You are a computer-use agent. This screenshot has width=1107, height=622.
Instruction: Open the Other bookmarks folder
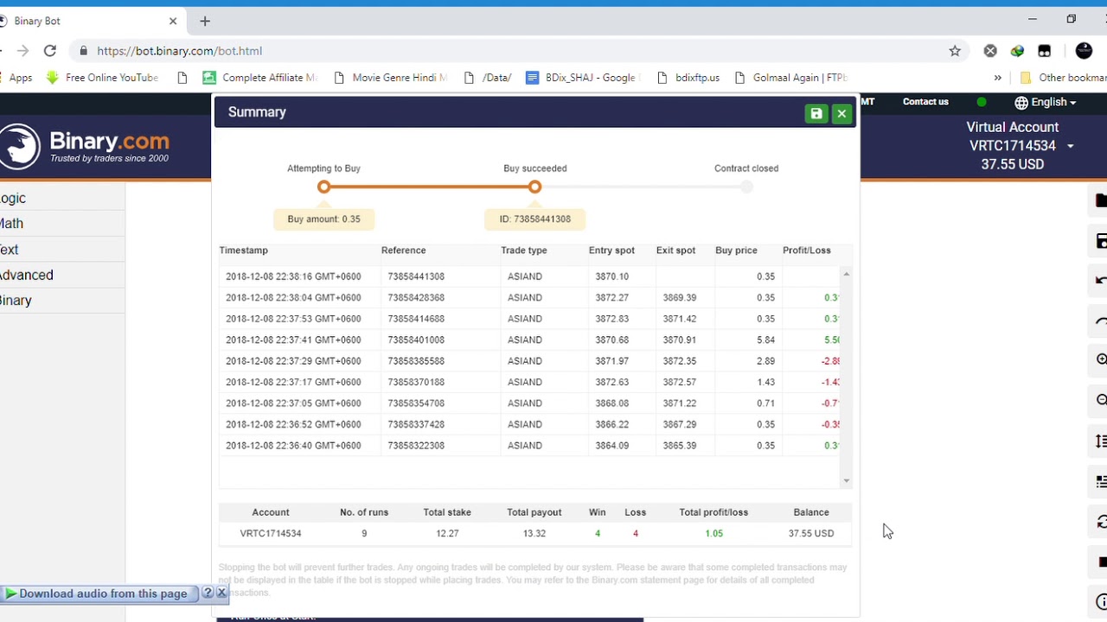pyautogui.click(x=1063, y=78)
